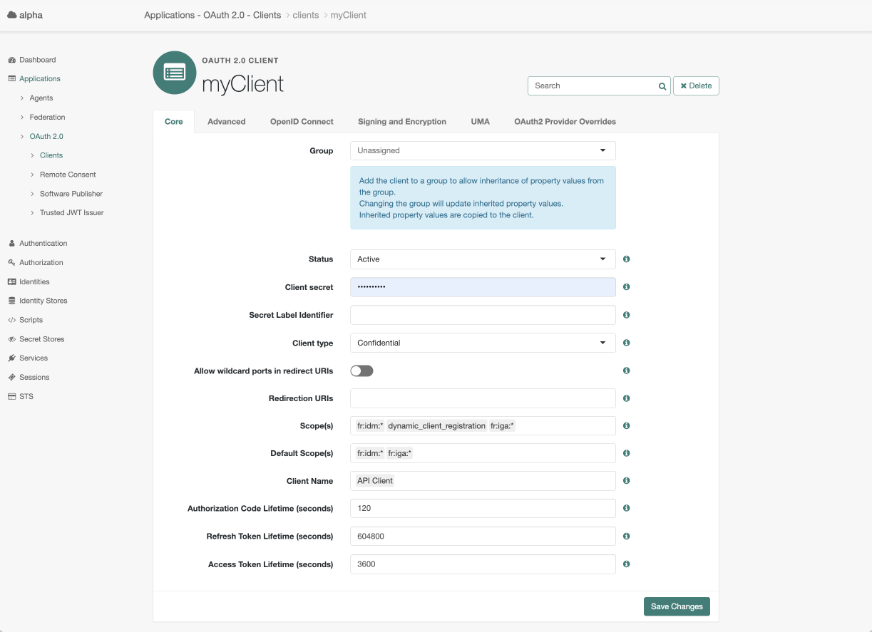Click the Secret Stores sidebar icon
Screen dimensions: 872x632
coord(12,338)
